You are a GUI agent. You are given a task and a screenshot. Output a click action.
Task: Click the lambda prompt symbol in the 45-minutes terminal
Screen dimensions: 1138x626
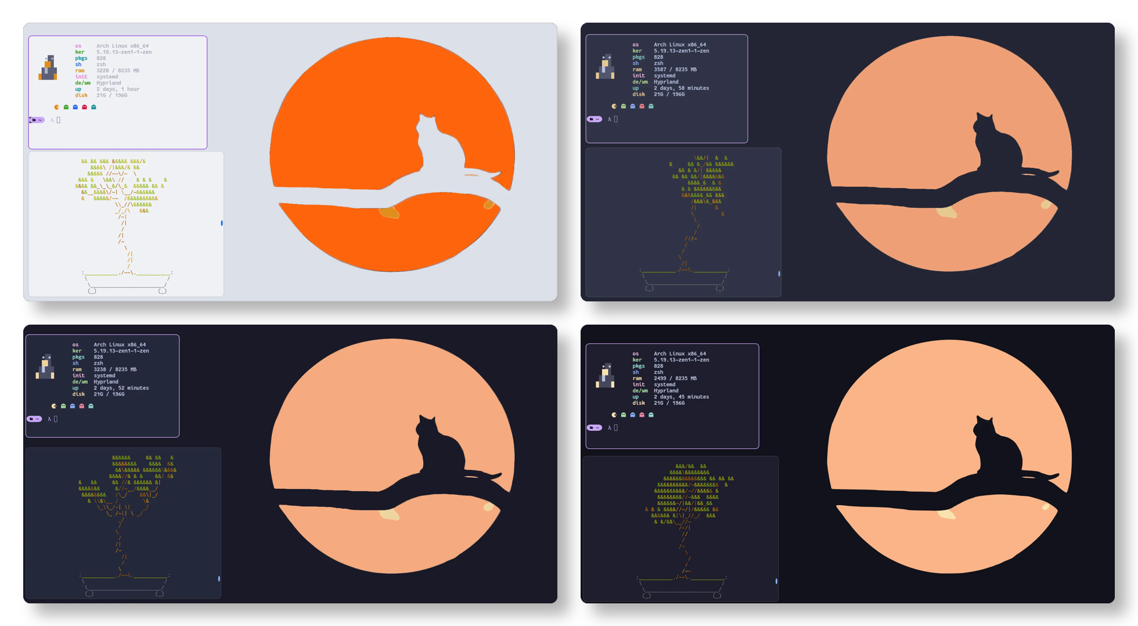tap(609, 428)
